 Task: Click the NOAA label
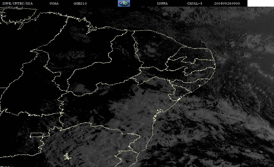pyautogui.click(x=54, y=3)
